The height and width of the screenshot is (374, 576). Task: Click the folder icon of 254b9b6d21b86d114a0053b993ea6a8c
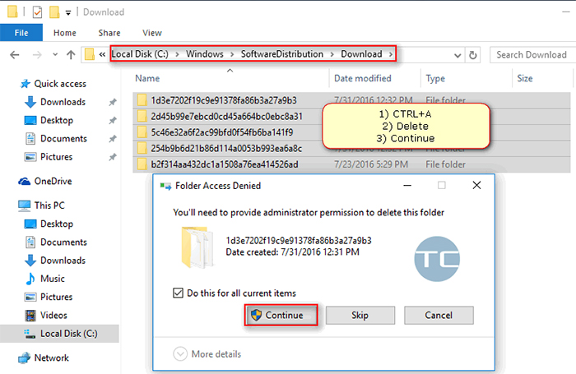click(x=142, y=148)
